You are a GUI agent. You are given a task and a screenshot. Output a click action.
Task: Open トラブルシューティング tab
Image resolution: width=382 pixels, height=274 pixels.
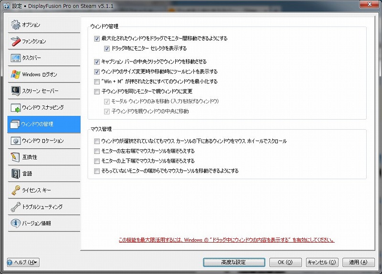tap(44, 207)
